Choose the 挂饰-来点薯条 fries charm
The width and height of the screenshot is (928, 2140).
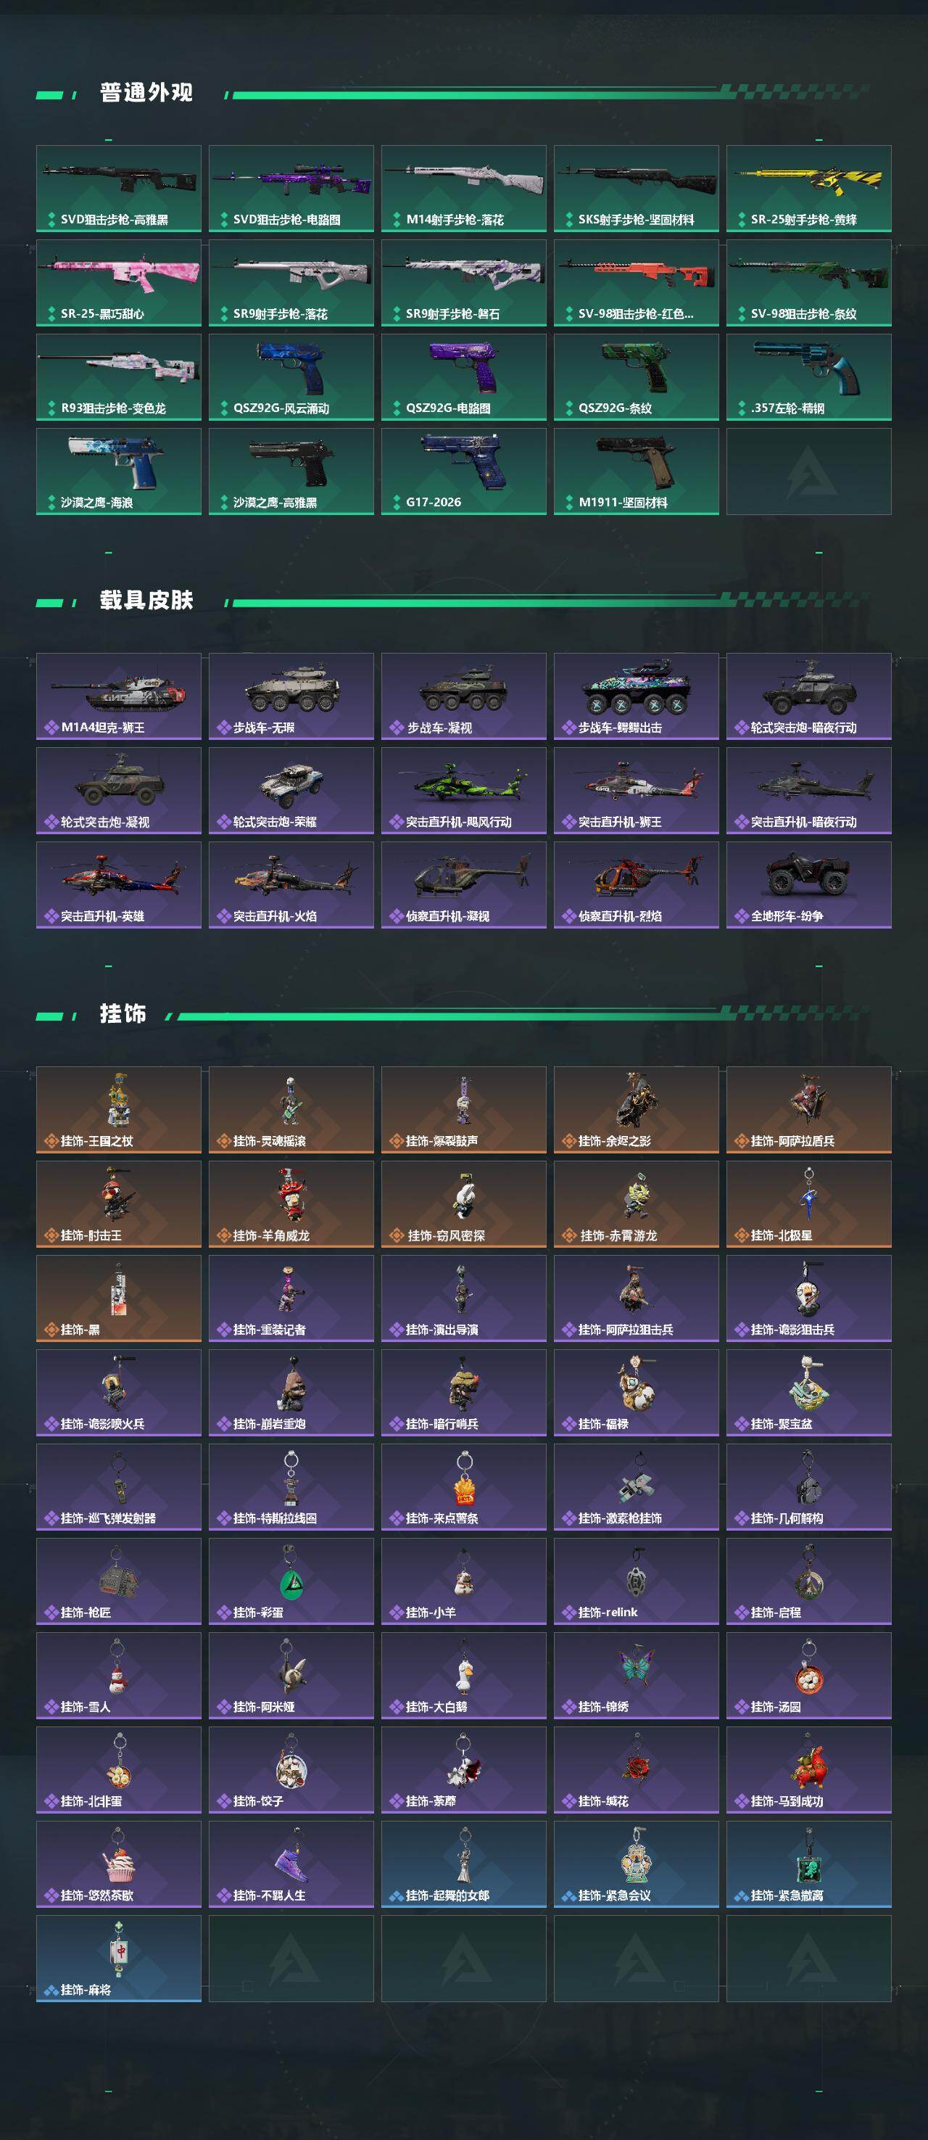tap(463, 1486)
